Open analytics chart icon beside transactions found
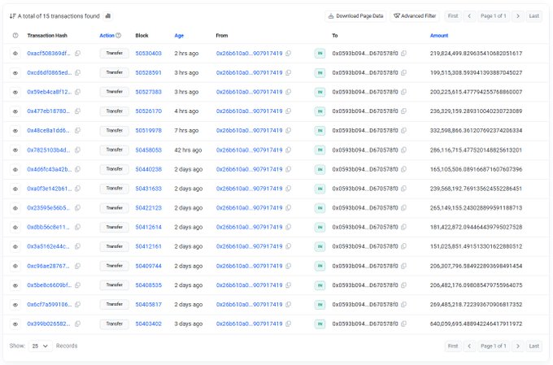The height and width of the screenshot is (365, 553). tap(108, 16)
